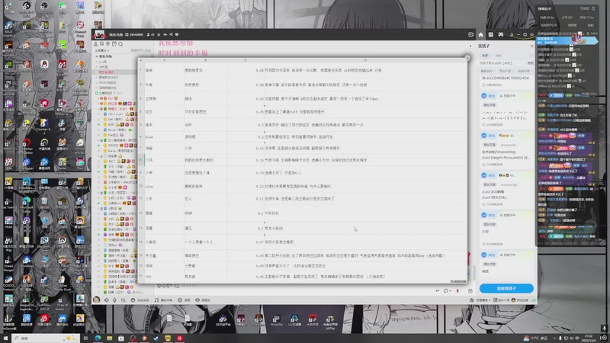Image resolution: width=610 pixels, height=343 pixels.
Task: Open the audio mixer icon in bottom bar
Action: (x=123, y=300)
